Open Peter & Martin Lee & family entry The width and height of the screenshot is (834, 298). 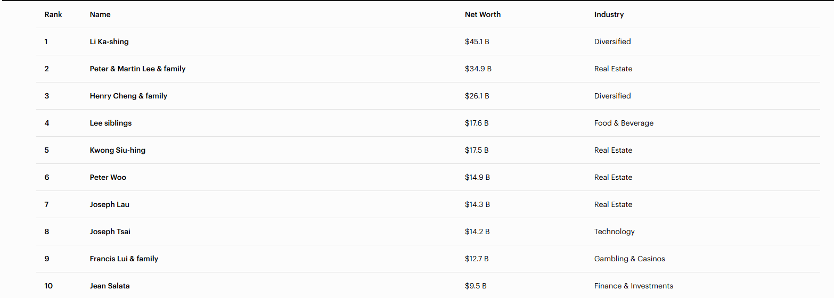137,69
